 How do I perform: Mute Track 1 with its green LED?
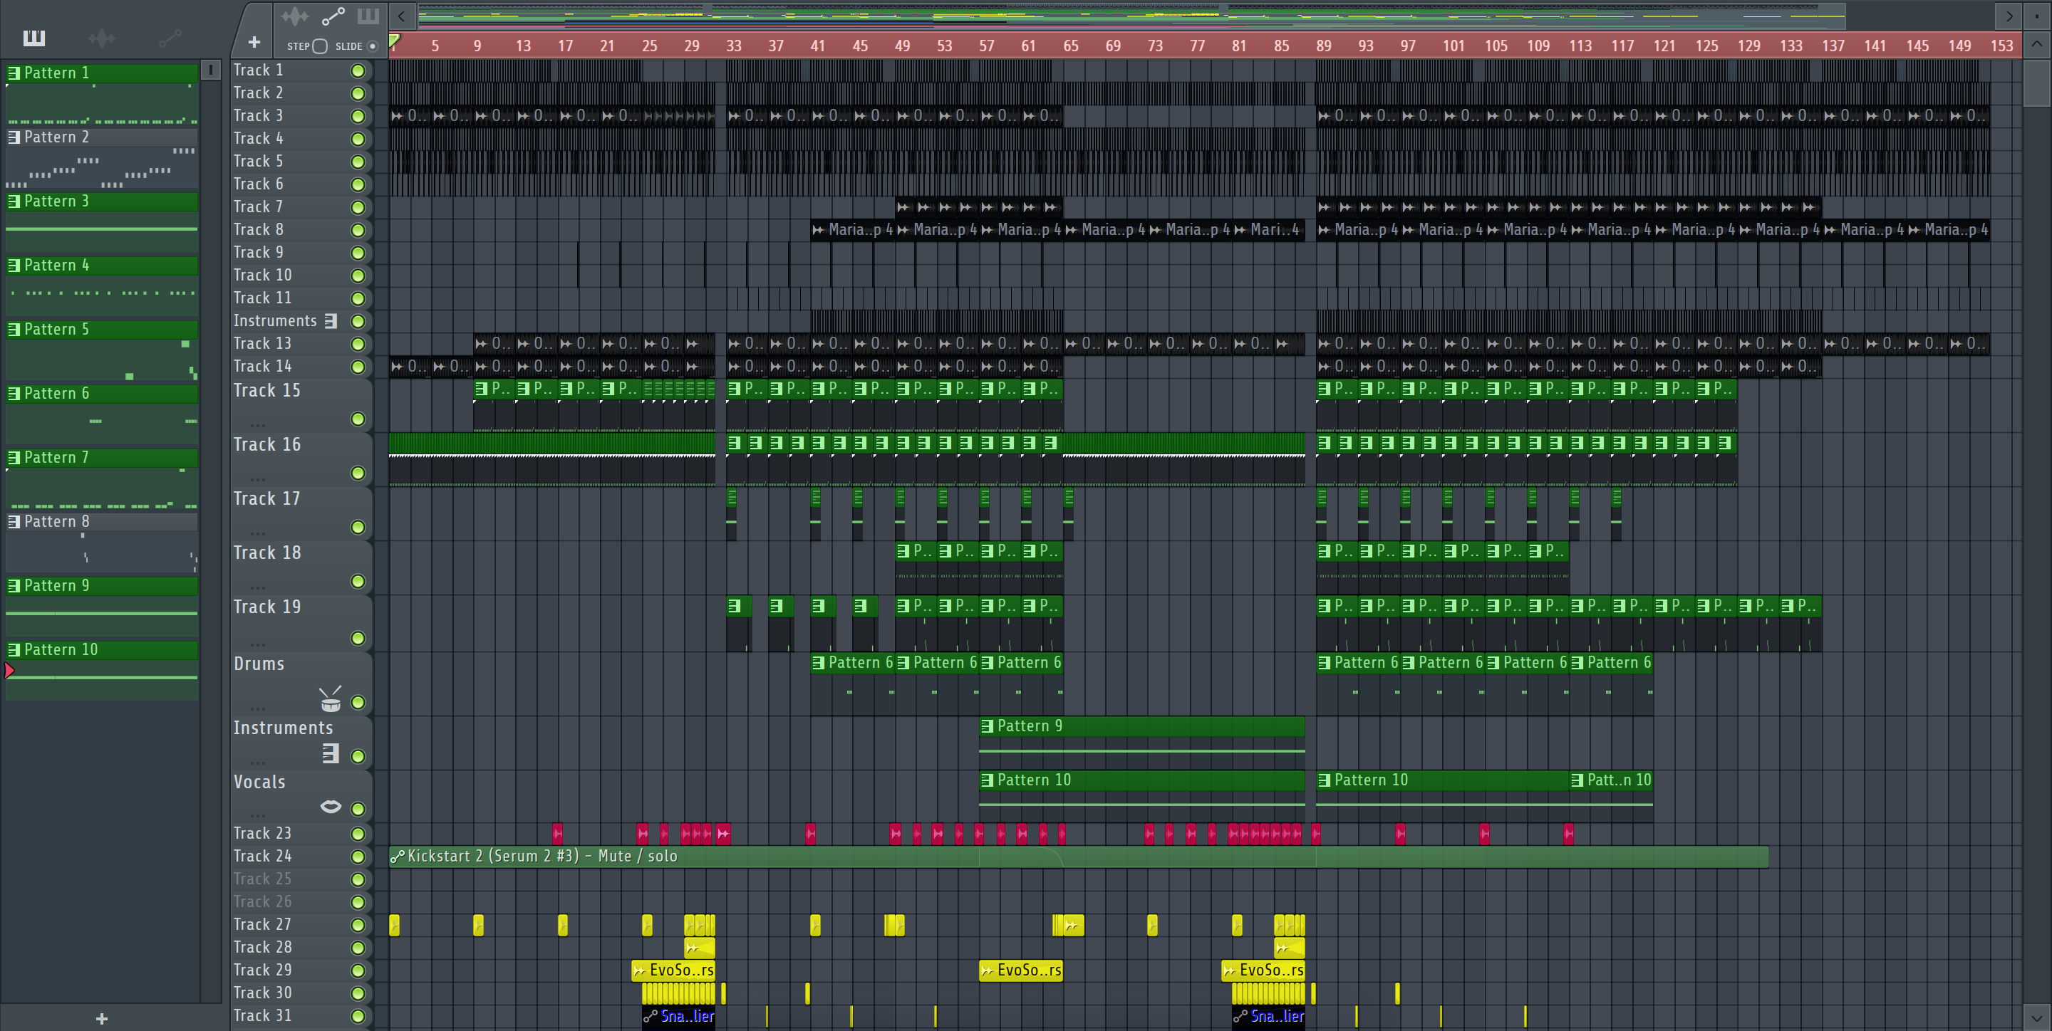click(x=358, y=71)
